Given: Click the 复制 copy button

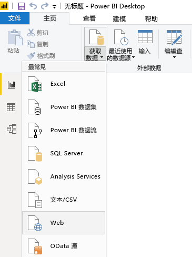Looking at the screenshot, I should 37,44.
